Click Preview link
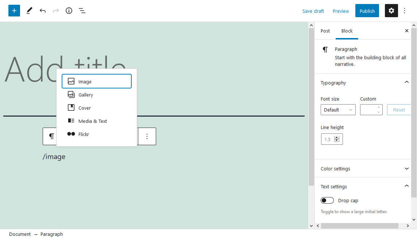The image size is (417, 238). pyautogui.click(x=340, y=11)
